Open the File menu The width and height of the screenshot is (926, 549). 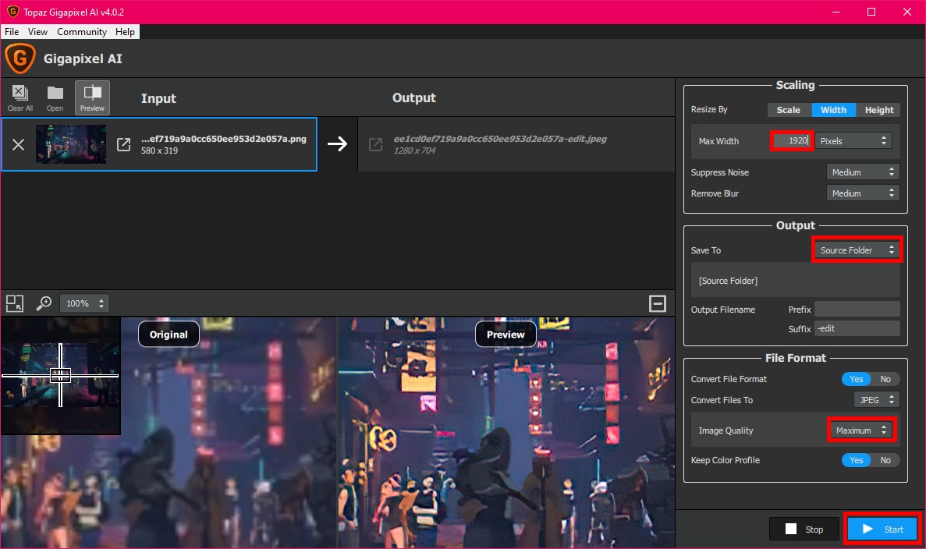12,32
